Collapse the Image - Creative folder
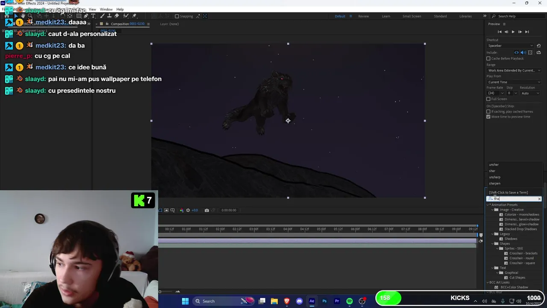Viewport: 547px width, 308px height. (x=492, y=210)
